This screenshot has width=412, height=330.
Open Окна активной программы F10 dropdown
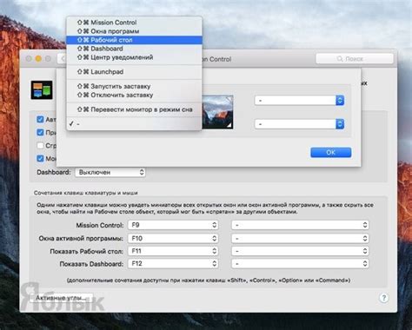[173, 238]
